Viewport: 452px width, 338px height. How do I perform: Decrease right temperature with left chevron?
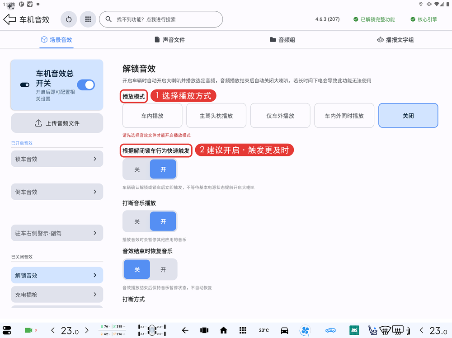(x=421, y=330)
